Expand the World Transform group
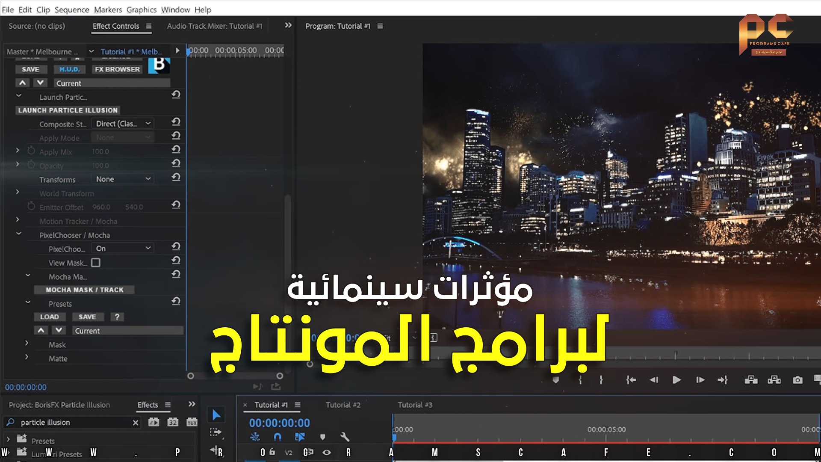Viewport: 821px width, 462px height. click(18, 192)
